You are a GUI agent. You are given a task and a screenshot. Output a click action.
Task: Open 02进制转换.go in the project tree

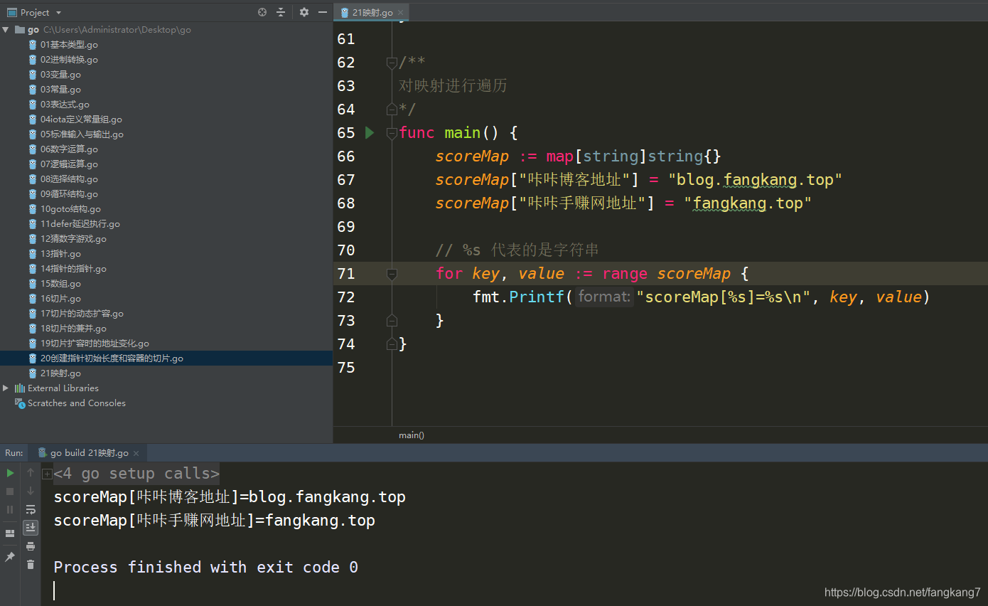[69, 60]
